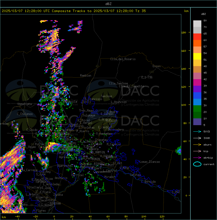Click the purple 36-39 dBZ swatch

point(197,89)
